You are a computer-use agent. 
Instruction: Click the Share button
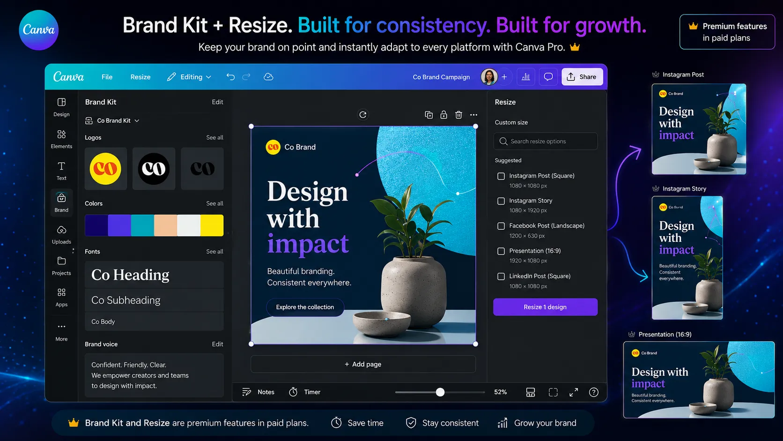click(x=582, y=77)
